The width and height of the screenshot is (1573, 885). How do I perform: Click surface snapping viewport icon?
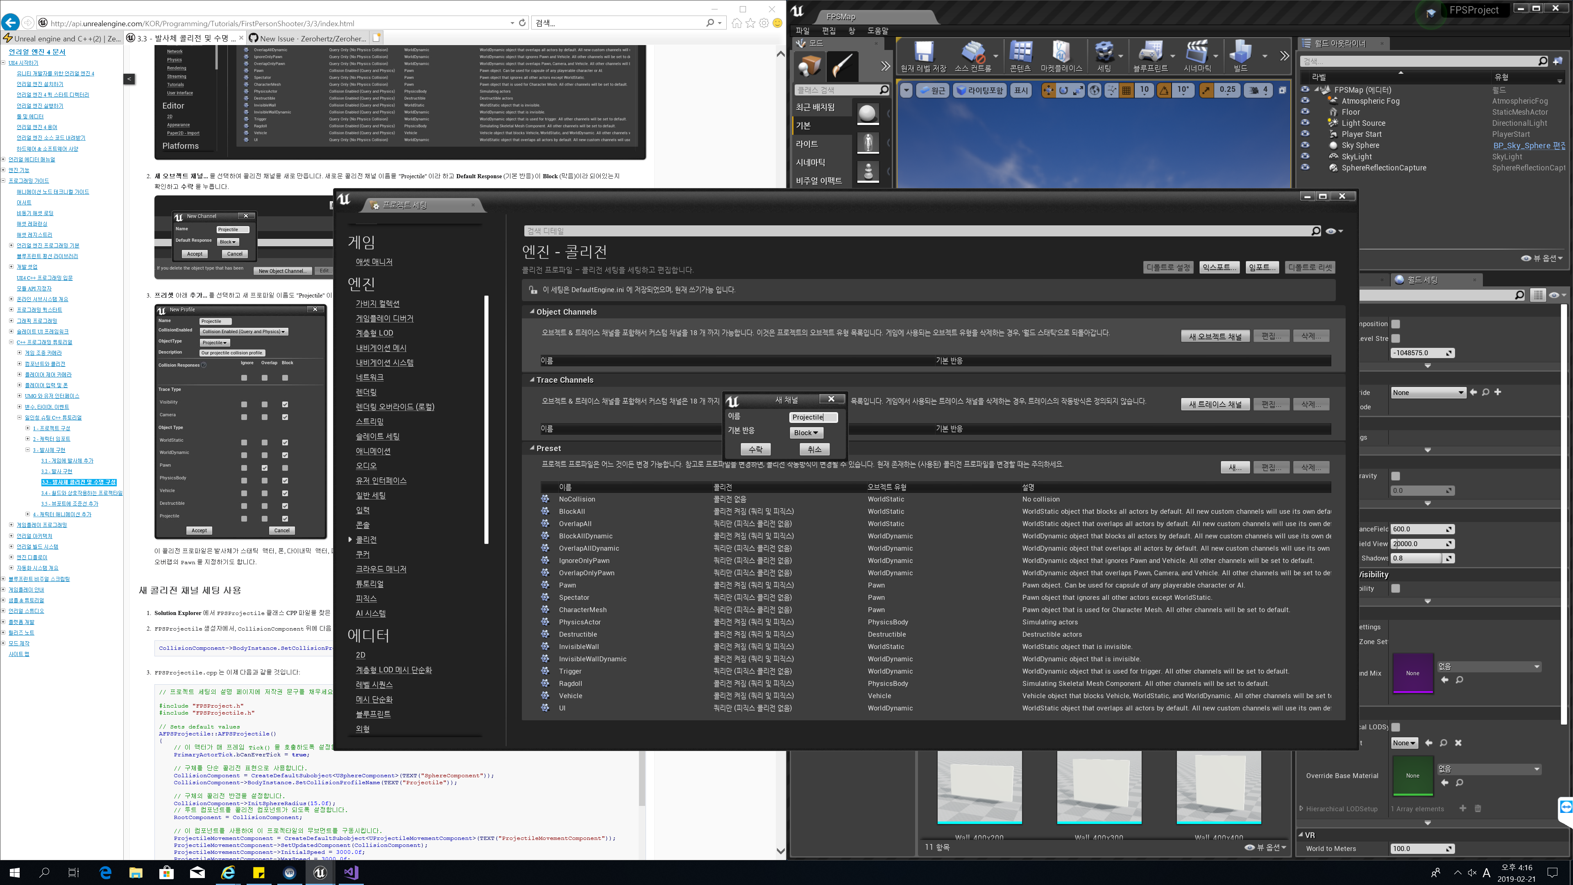tap(1111, 91)
